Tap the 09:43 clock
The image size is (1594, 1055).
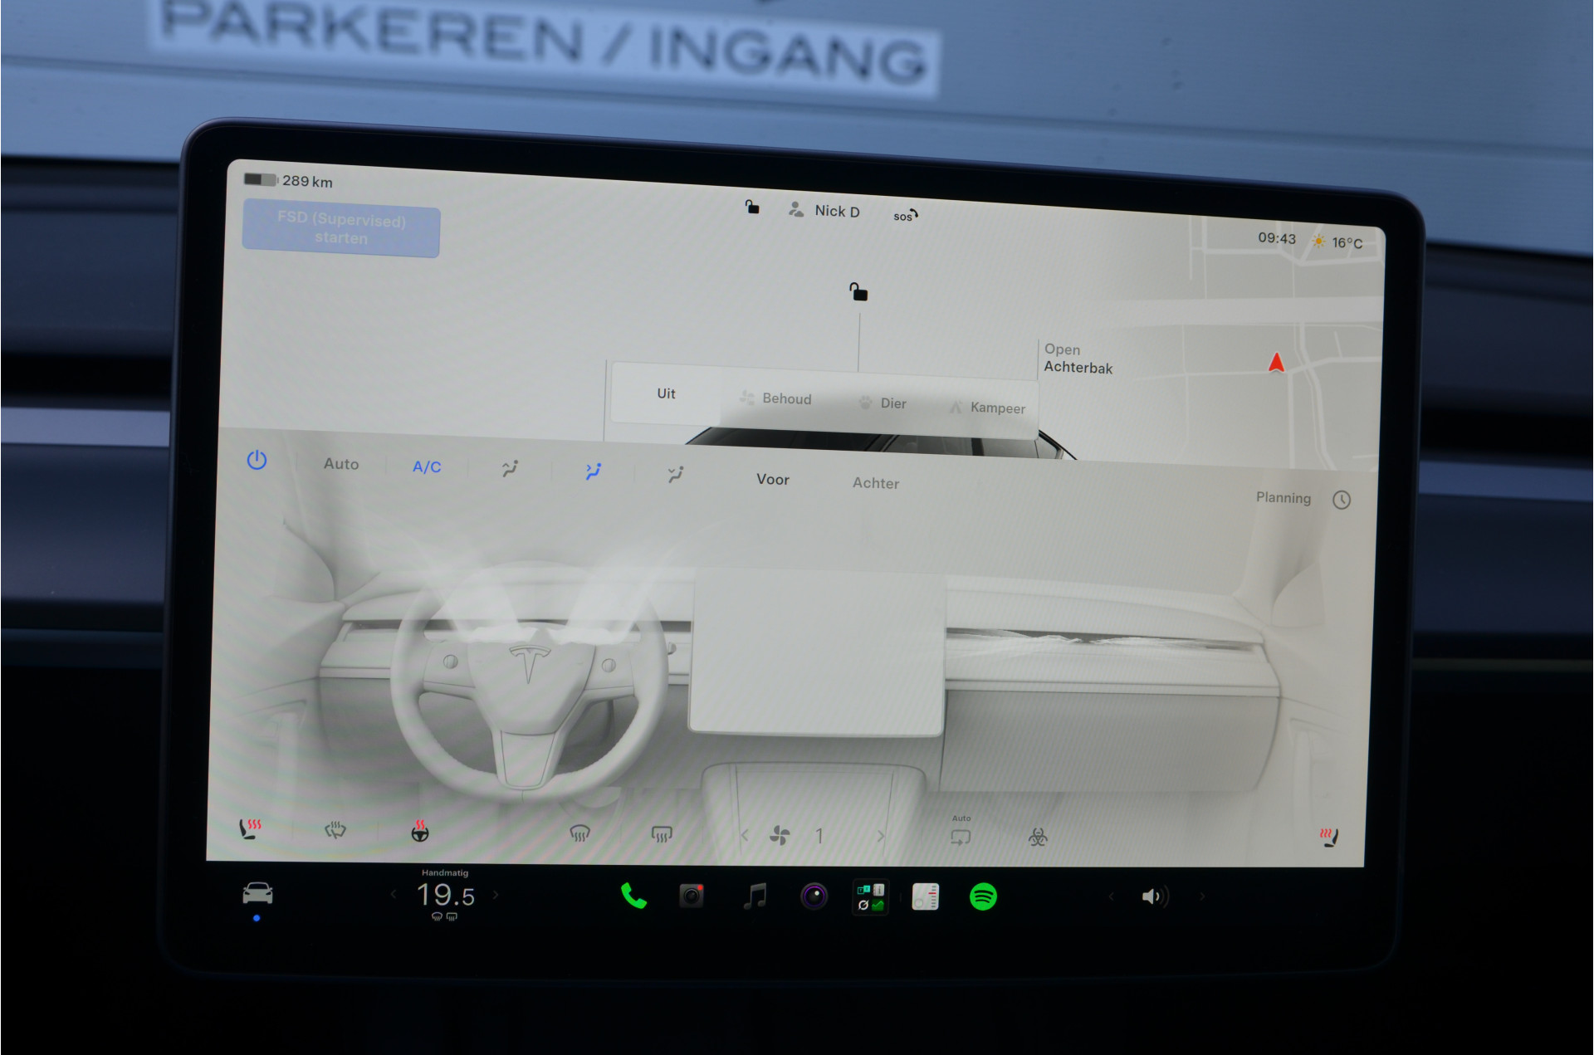click(x=1276, y=238)
